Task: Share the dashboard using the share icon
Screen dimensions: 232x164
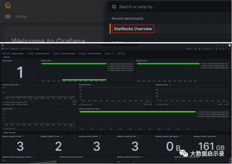Action: click(38, 49)
